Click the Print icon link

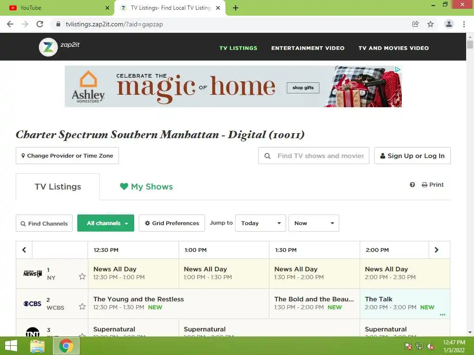[x=433, y=185]
